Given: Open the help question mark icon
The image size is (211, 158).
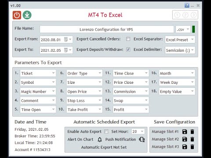Looking at the screenshot, I should (187, 6).
